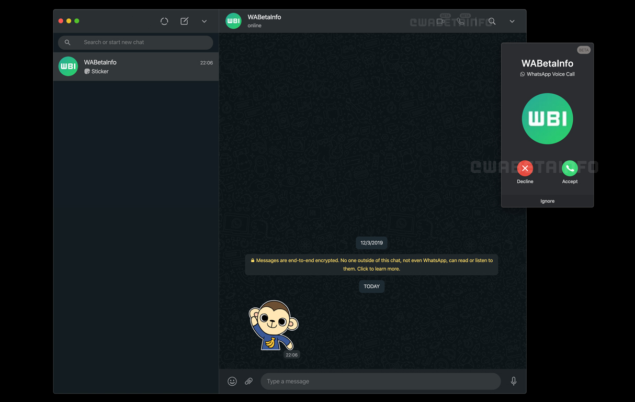Click the BETA badge in call popup
The image size is (635, 402).
point(584,50)
